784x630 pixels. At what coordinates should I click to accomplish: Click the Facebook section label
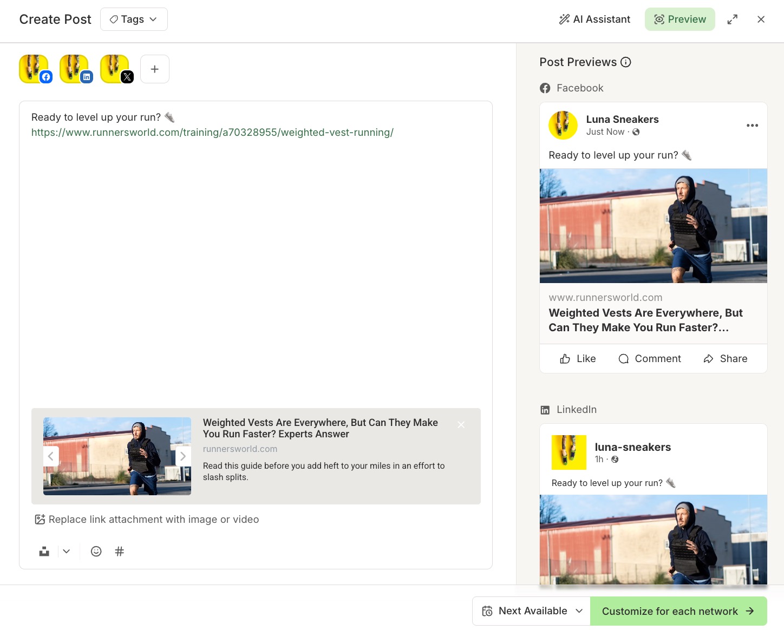click(580, 88)
